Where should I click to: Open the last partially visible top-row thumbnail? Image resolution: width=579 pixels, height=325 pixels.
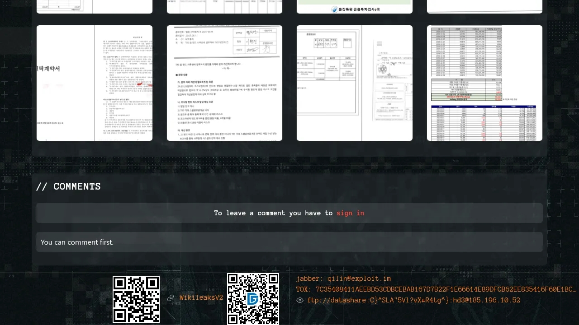click(x=484, y=7)
